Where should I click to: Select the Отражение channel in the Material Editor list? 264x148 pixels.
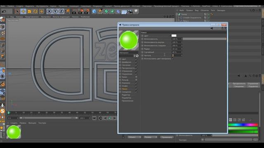pyautogui.click(x=127, y=71)
